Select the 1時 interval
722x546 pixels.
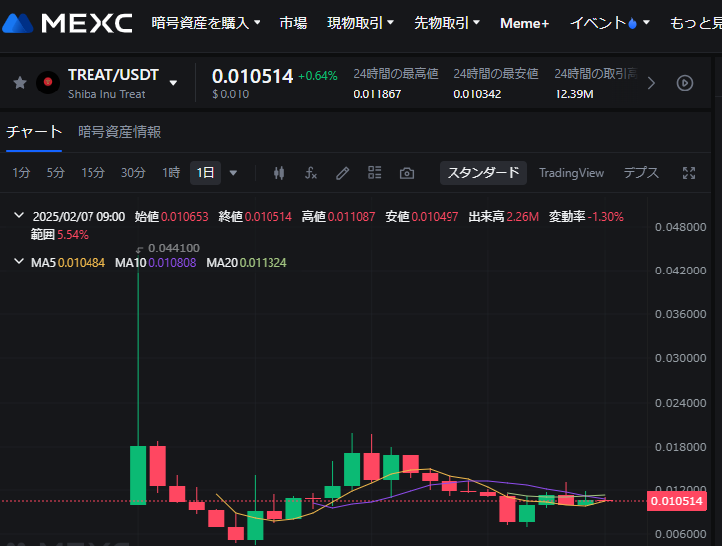pyautogui.click(x=171, y=173)
